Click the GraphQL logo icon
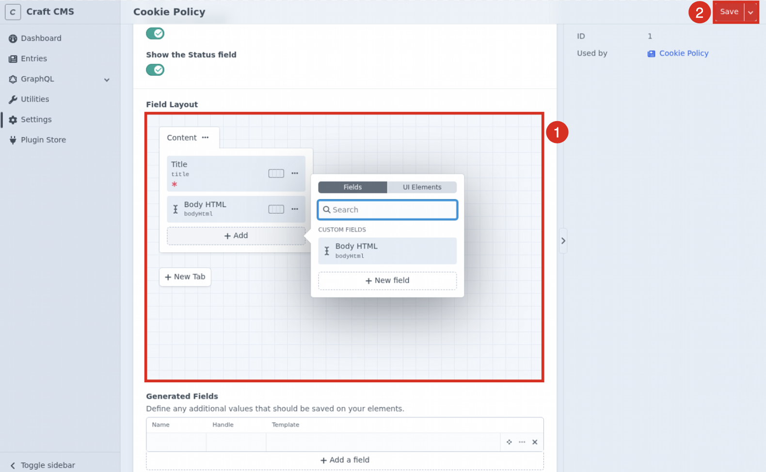Viewport: 766px width, 472px height. tap(13, 79)
